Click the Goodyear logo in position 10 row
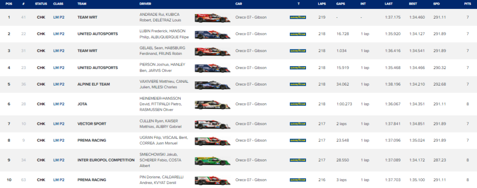The image size is (477, 188). point(298,180)
